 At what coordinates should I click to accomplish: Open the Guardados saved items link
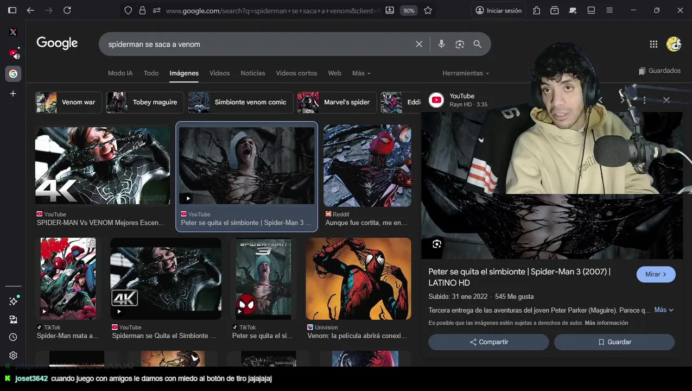click(659, 71)
